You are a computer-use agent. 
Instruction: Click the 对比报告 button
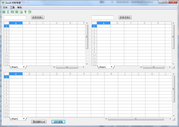coord(58,122)
